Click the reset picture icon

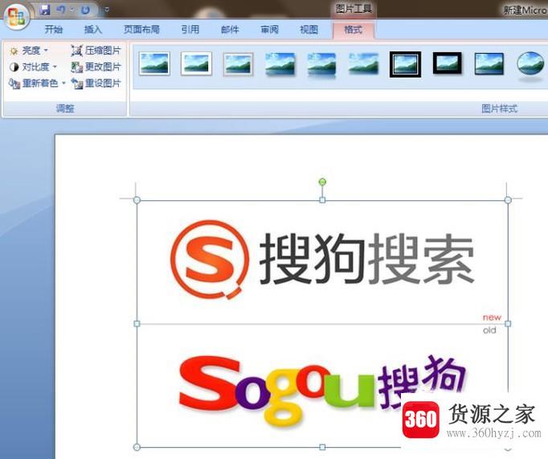(76, 84)
